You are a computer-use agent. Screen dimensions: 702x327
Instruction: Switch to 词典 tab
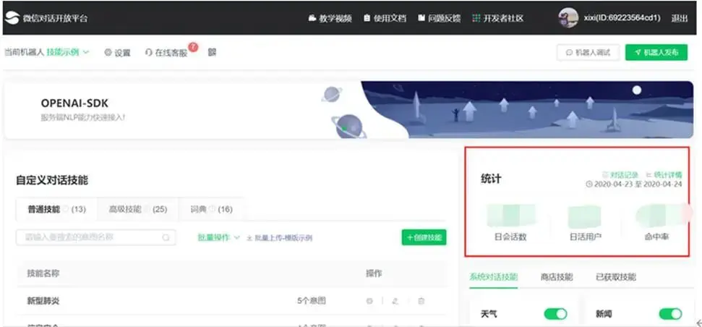coord(211,209)
